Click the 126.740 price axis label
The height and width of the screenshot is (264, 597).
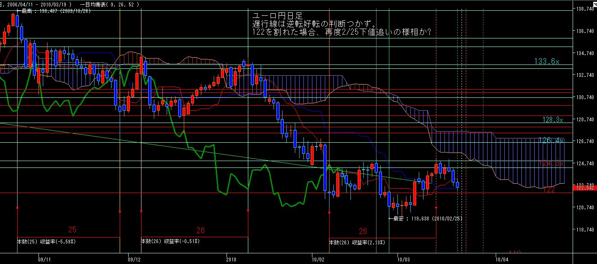coord(585,141)
